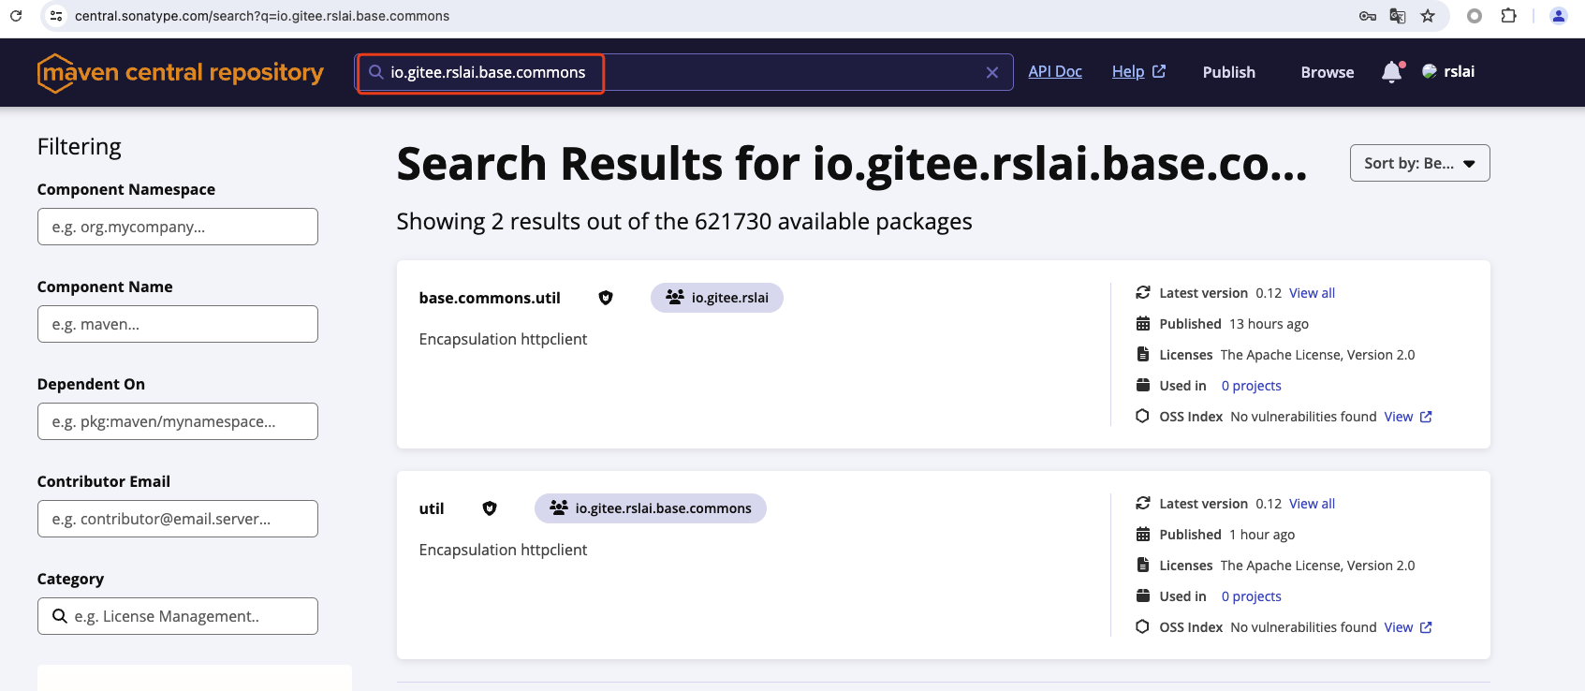The height and width of the screenshot is (691, 1585).
Task: Open the rslai user account menu
Action: [x=1448, y=71]
